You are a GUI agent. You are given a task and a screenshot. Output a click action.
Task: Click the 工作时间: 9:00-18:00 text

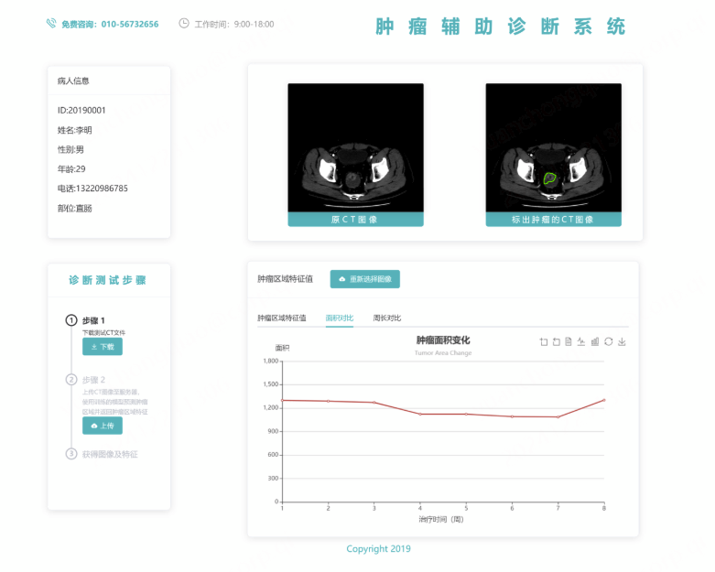click(234, 24)
